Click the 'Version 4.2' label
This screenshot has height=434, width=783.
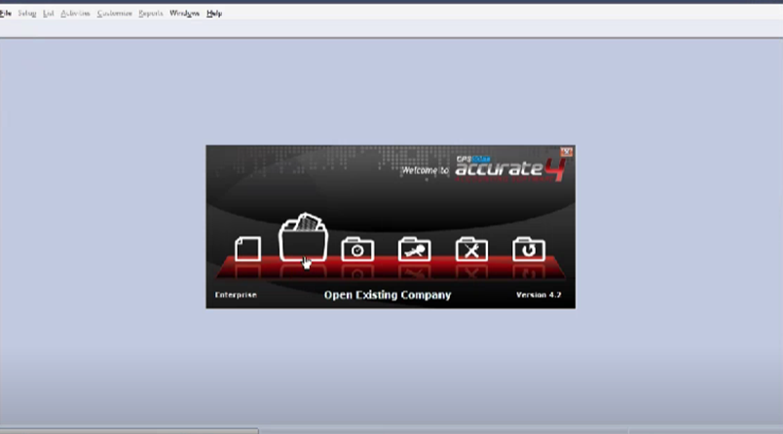(539, 295)
